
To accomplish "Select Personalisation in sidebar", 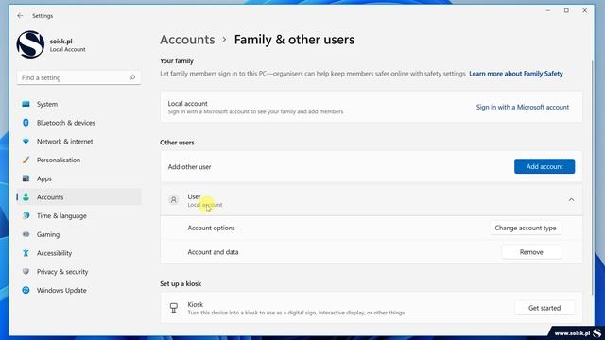I will [x=78, y=160].
